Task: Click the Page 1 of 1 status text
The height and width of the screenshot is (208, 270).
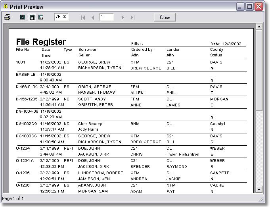Action: [x=13, y=198]
